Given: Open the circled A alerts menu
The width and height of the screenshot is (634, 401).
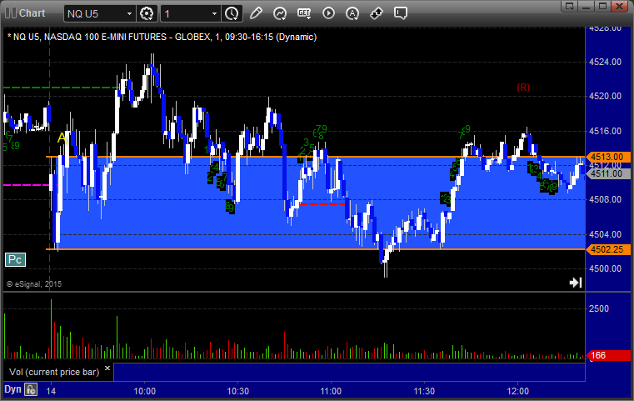Looking at the screenshot, I should click(352, 13).
